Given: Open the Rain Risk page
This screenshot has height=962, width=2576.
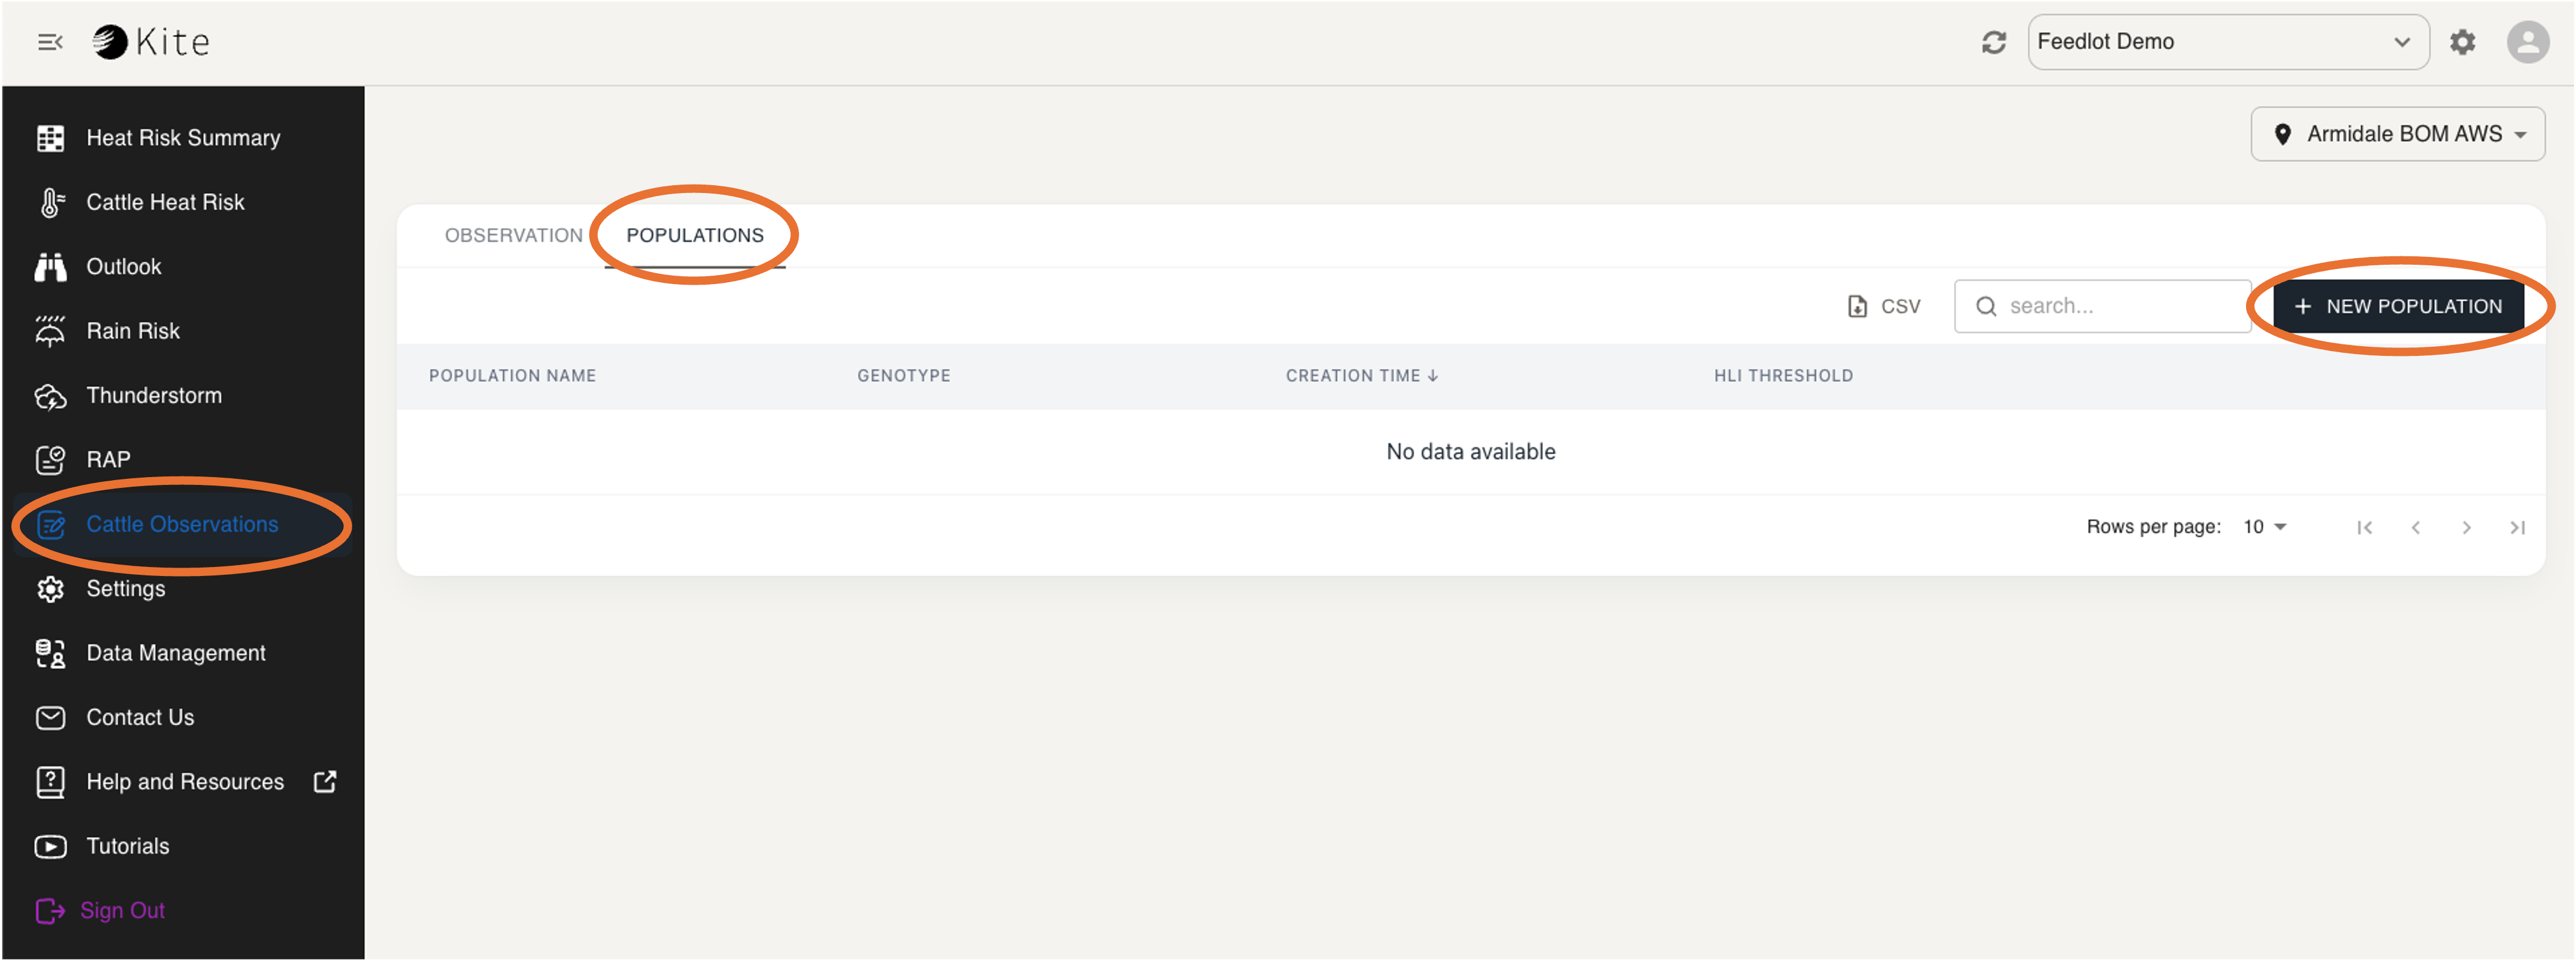Looking at the screenshot, I should (132, 331).
